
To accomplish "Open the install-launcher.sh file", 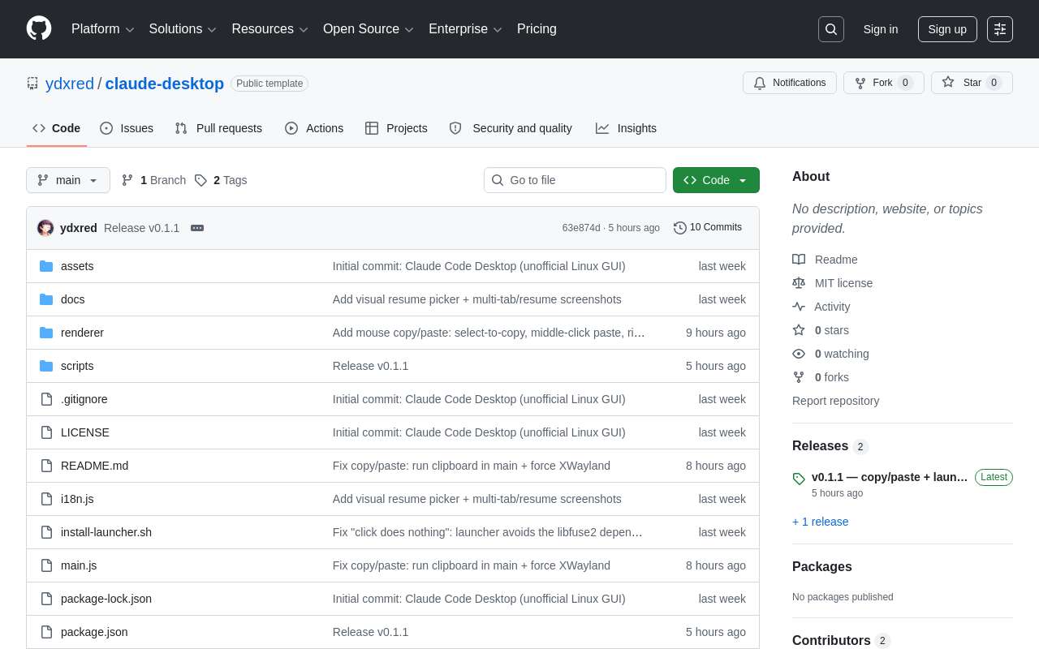I will (x=106, y=532).
